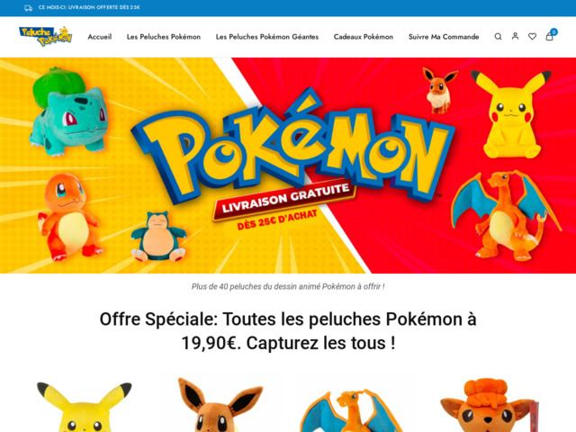Image resolution: width=576 pixels, height=432 pixels.
Task: Open the wishlist heart icon
Action: [x=532, y=36]
